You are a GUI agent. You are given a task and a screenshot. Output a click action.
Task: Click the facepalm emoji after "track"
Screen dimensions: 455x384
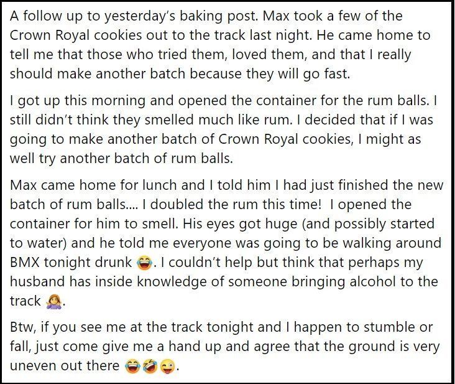pyautogui.click(x=54, y=301)
